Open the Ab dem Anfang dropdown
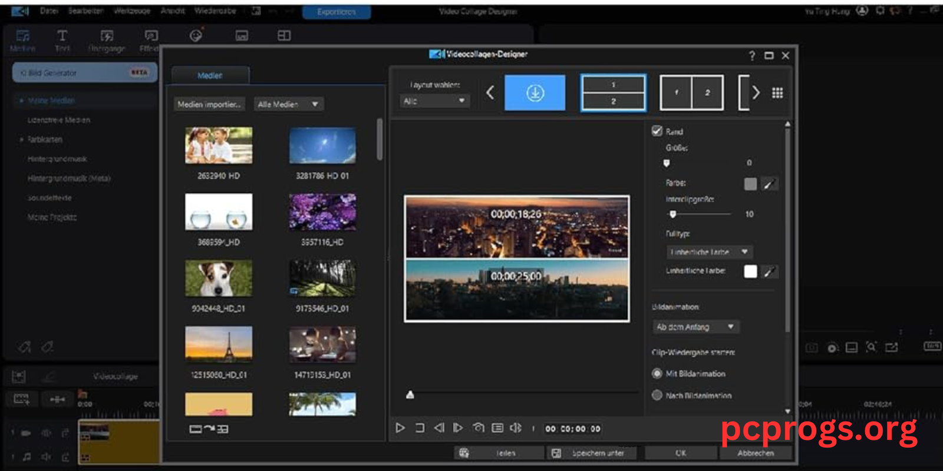Screen dimensions: 943x471 tap(695, 327)
